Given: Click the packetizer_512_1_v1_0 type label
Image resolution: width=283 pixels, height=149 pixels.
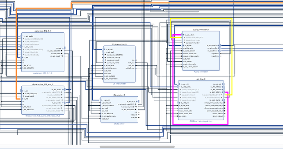Looking at the screenshot, I should click(43, 73).
